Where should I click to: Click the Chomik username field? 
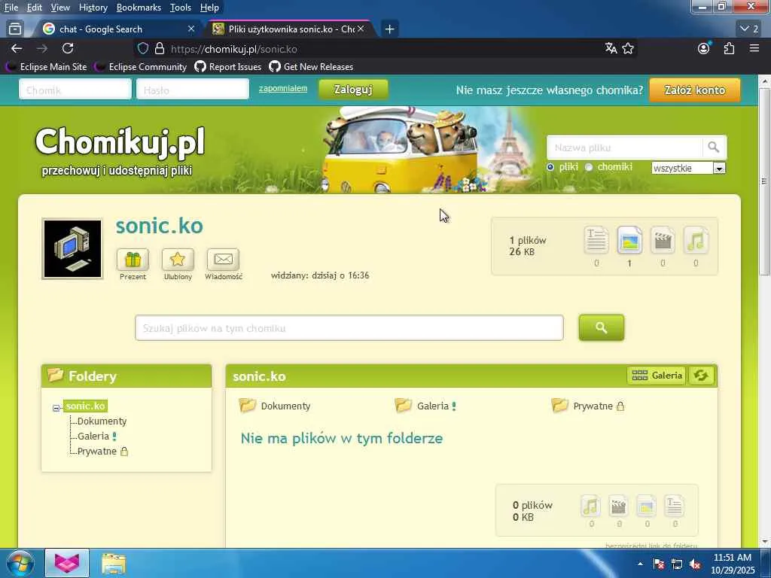pos(75,90)
